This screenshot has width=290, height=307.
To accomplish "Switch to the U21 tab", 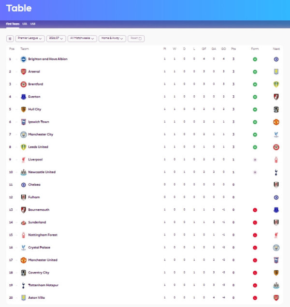I will (x=25, y=24).
